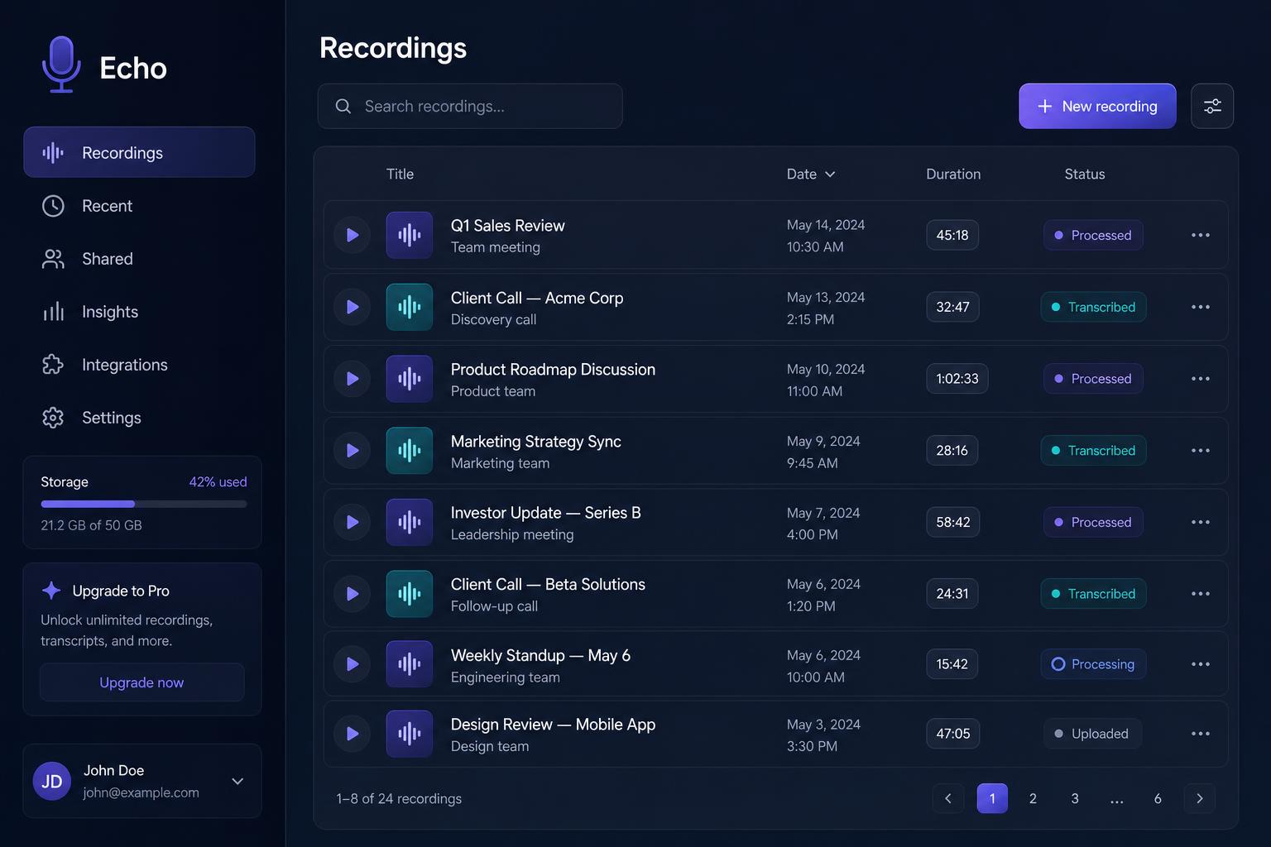This screenshot has height=847, width=1271.
Task: Go to next page arrow
Action: tap(1200, 798)
